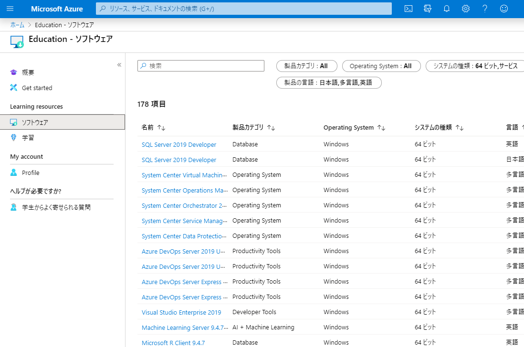This screenshot has height=347, width=524.
Task: Open the hamburger portal menu
Action: (10, 9)
